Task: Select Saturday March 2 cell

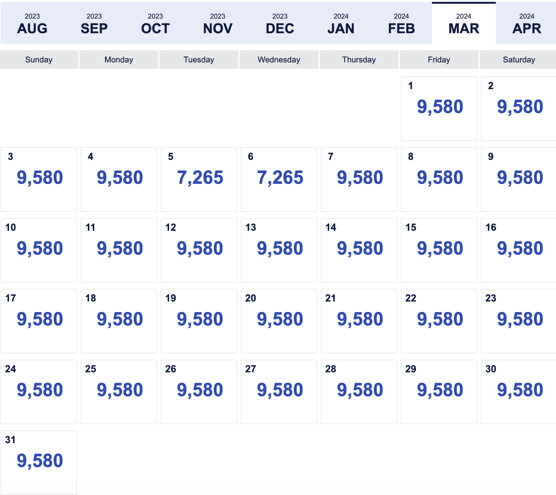Action: click(518, 109)
